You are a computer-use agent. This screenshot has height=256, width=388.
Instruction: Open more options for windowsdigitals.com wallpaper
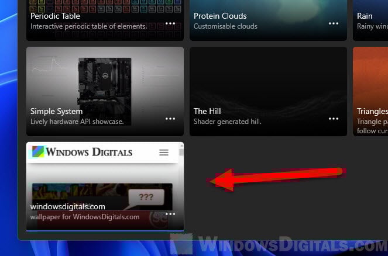pos(170,214)
